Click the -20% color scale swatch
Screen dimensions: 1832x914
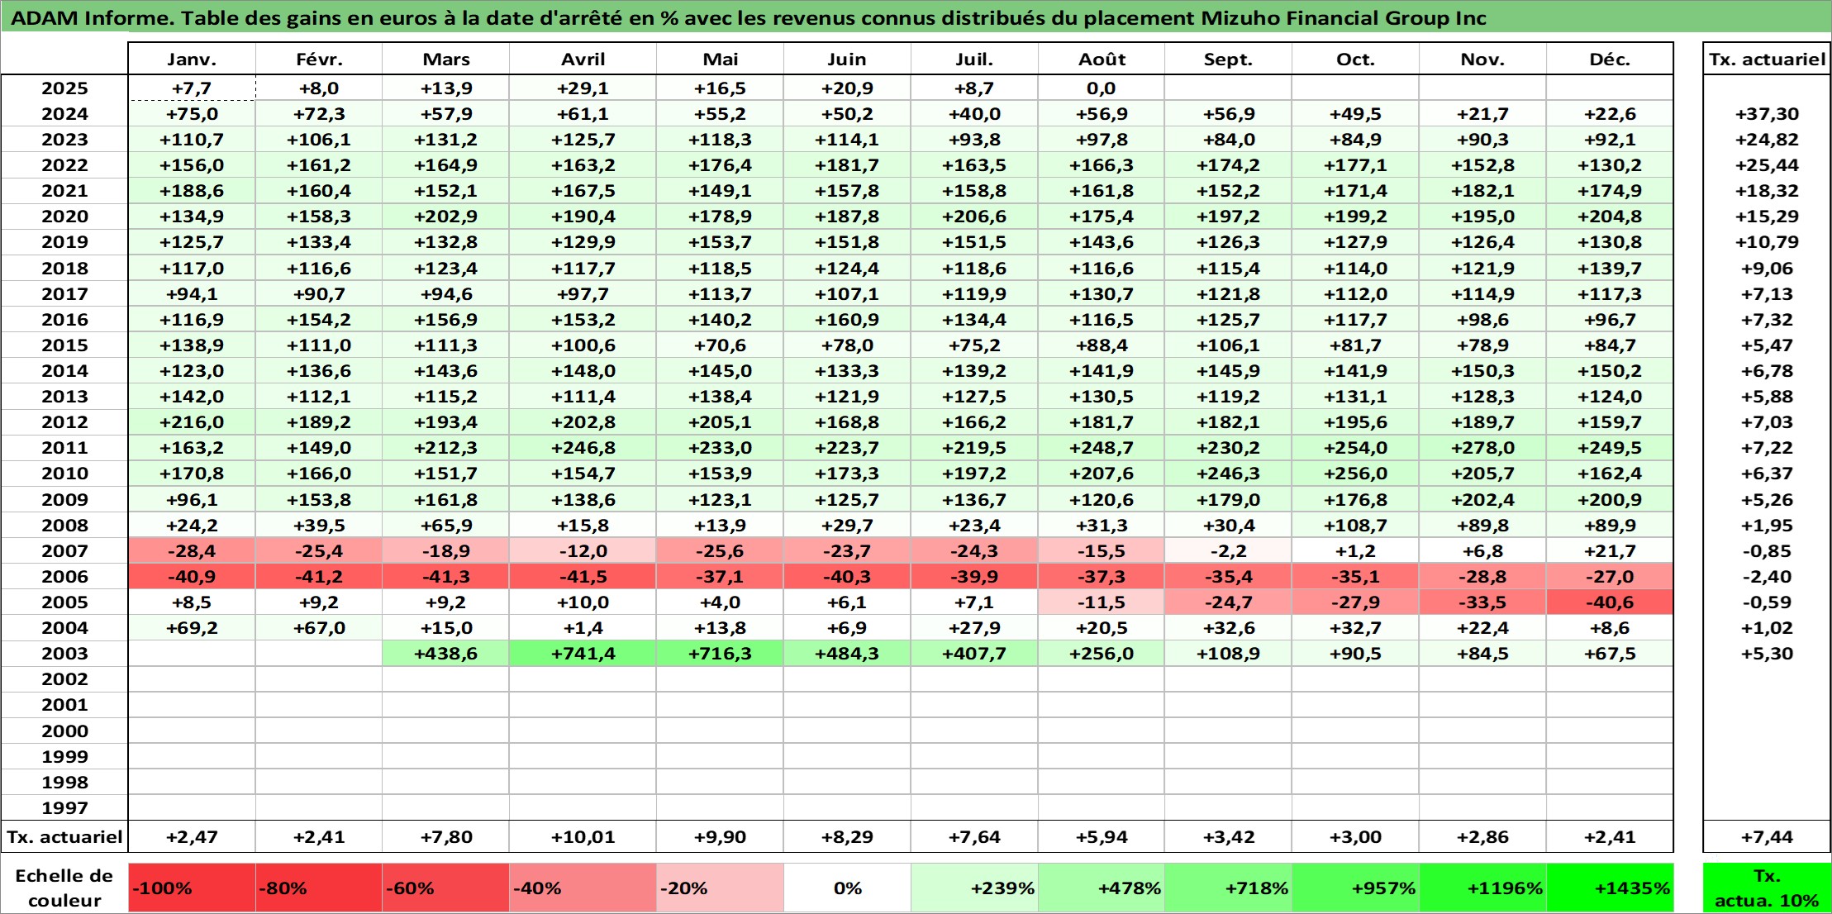tap(720, 888)
